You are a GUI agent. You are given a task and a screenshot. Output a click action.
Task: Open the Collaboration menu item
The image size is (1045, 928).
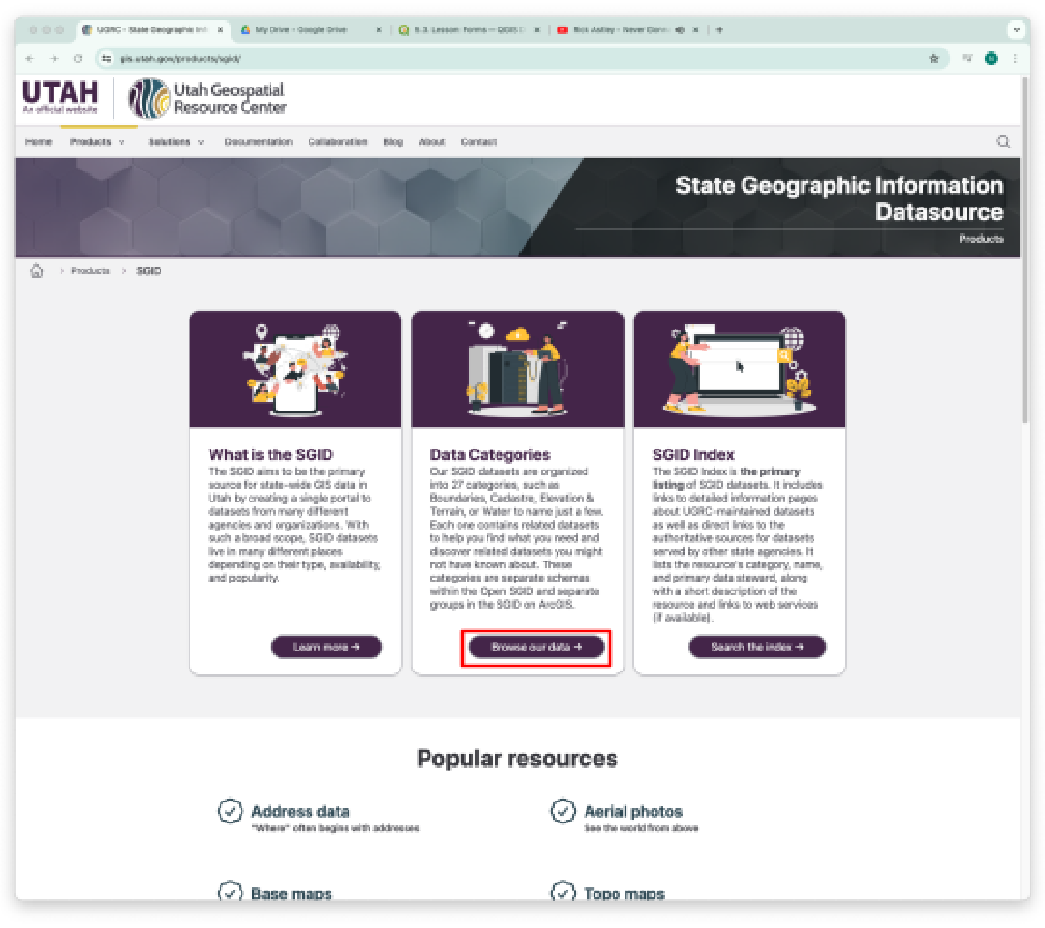point(338,142)
